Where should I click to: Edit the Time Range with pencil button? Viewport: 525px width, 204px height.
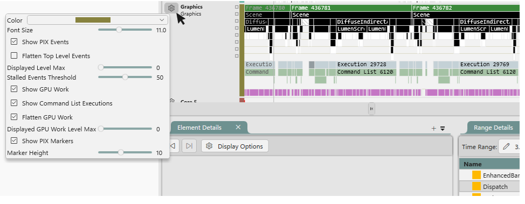(507, 146)
